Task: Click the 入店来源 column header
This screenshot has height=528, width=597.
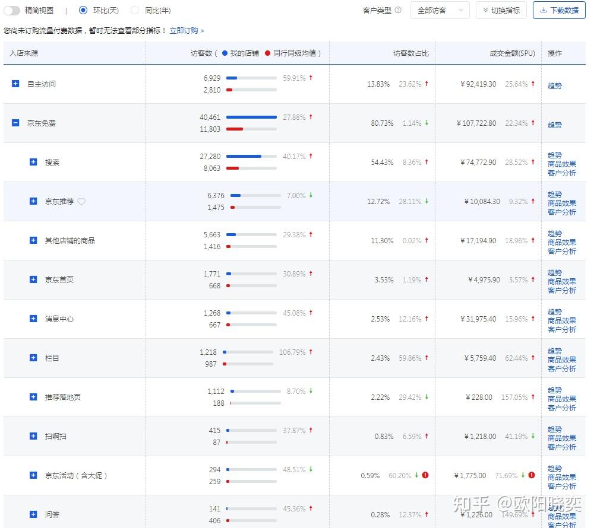Action: 24,53
